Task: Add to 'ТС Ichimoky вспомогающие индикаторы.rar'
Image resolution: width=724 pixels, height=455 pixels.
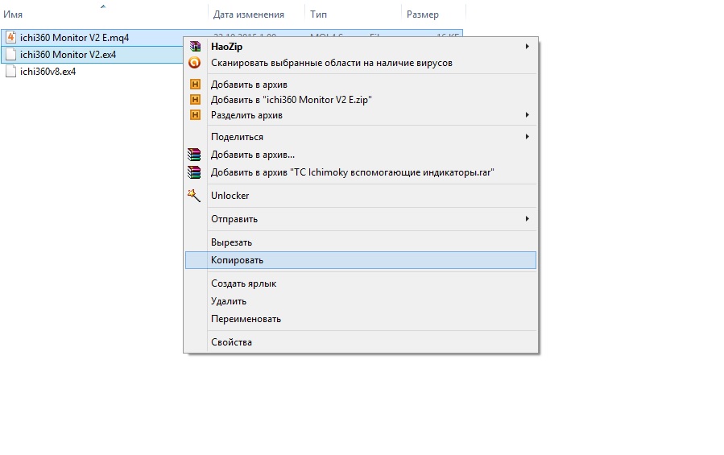Action: tap(361, 172)
